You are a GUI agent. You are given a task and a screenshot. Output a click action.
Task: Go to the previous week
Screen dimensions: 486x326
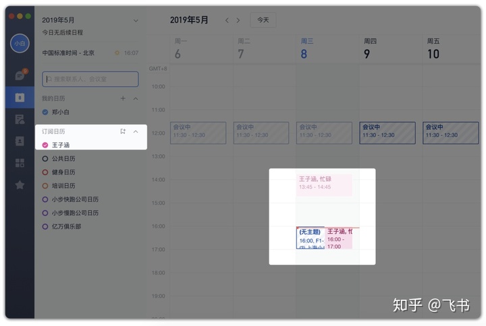[x=227, y=20]
